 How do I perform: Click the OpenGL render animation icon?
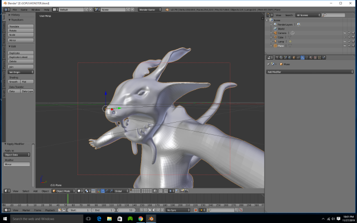(x=186, y=191)
